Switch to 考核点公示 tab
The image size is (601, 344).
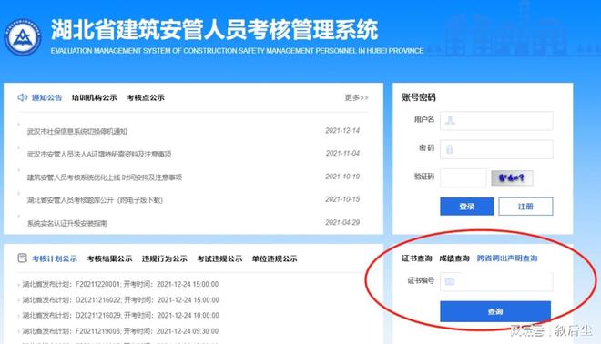click(146, 97)
